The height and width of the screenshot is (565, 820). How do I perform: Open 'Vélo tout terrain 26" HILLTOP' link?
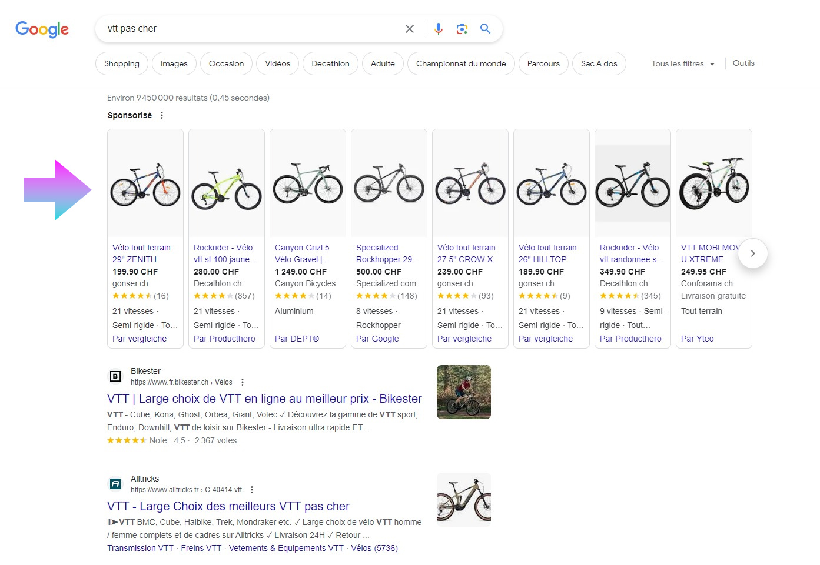click(547, 253)
